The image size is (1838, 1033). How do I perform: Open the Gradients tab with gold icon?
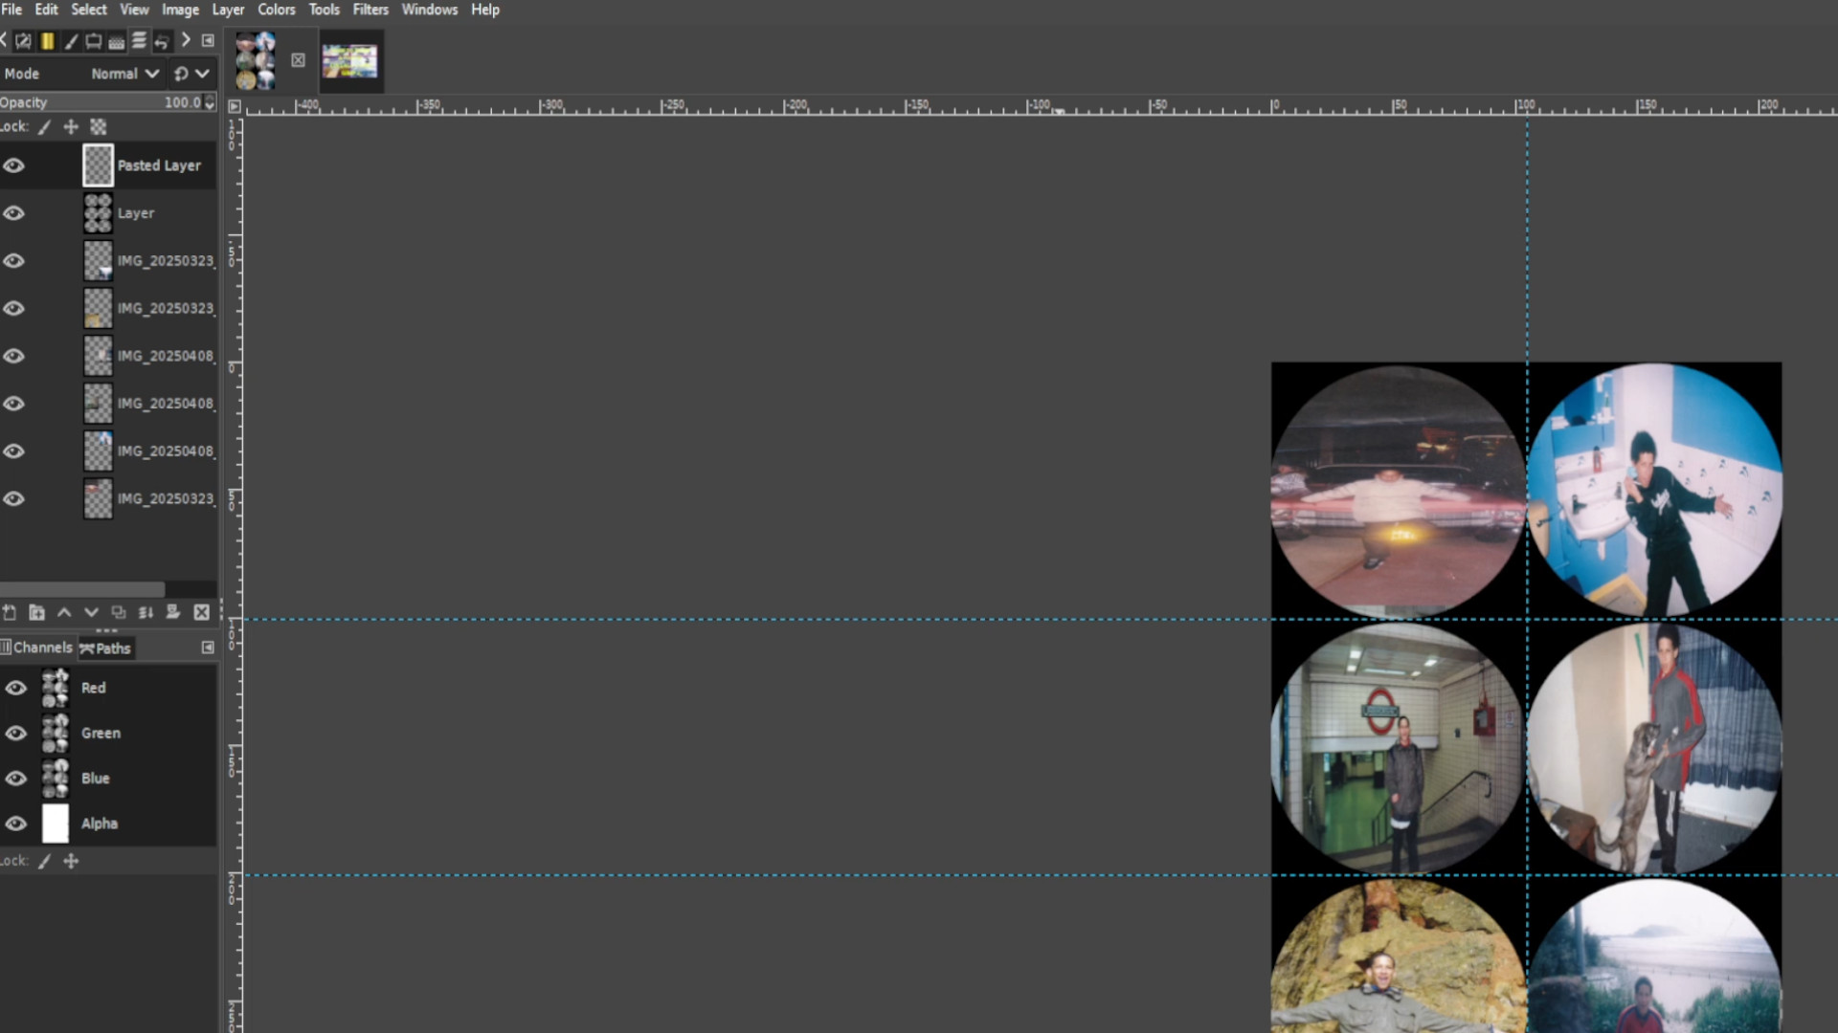point(47,41)
